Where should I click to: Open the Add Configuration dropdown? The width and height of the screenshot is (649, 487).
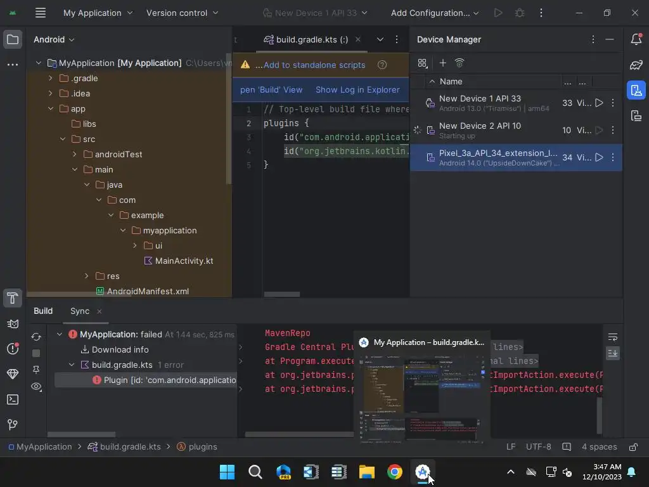[x=435, y=13]
